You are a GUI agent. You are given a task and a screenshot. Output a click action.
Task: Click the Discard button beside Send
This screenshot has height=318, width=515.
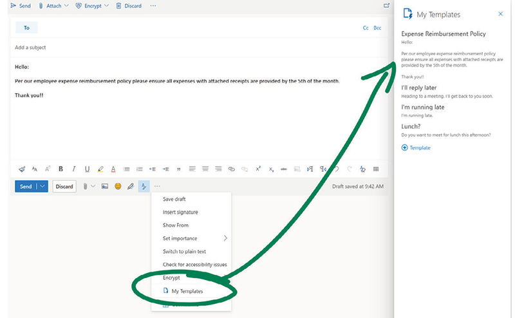[64, 187]
